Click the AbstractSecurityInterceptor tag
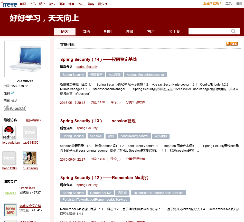 [145, 75]
